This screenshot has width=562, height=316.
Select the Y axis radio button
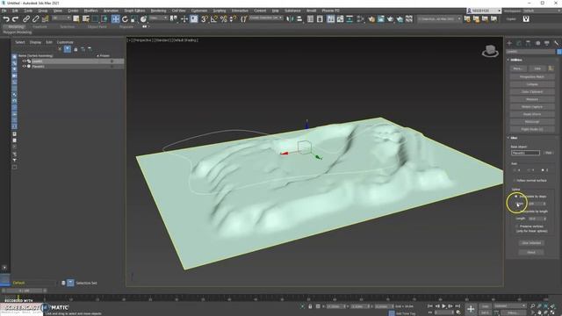tap(529, 169)
